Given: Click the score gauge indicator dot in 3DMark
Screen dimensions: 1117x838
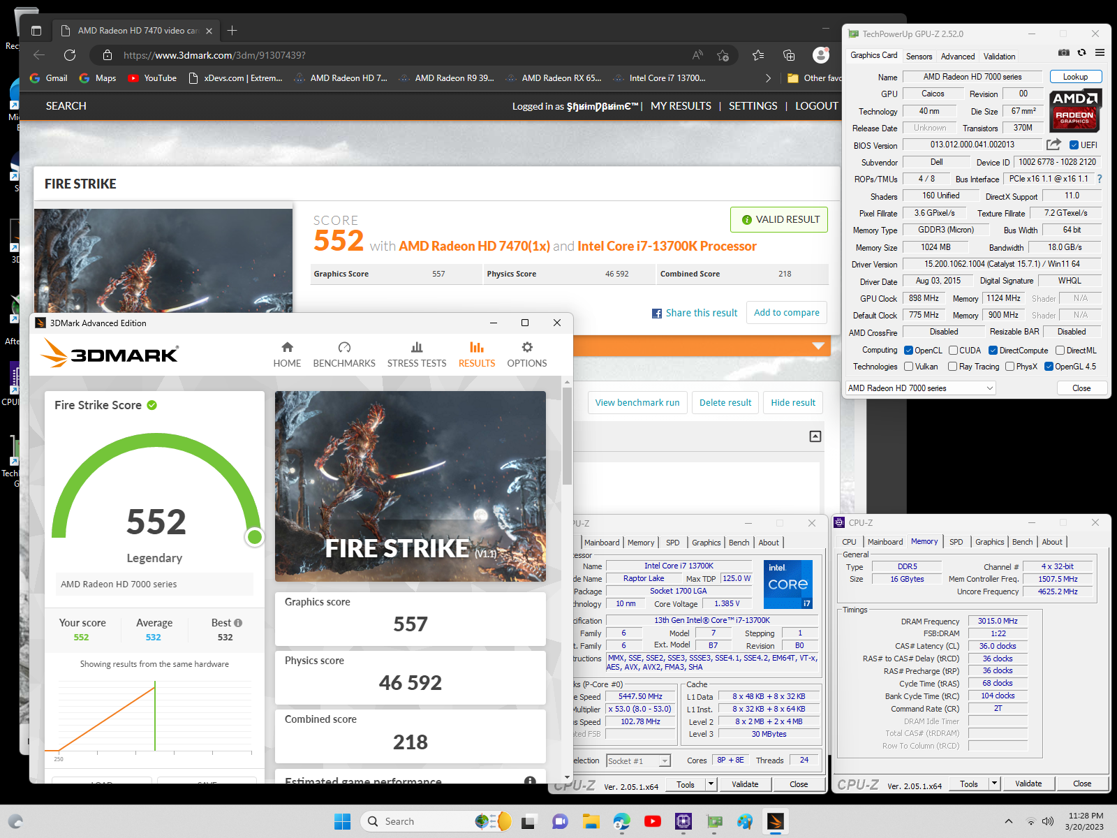Looking at the screenshot, I should click(x=255, y=537).
